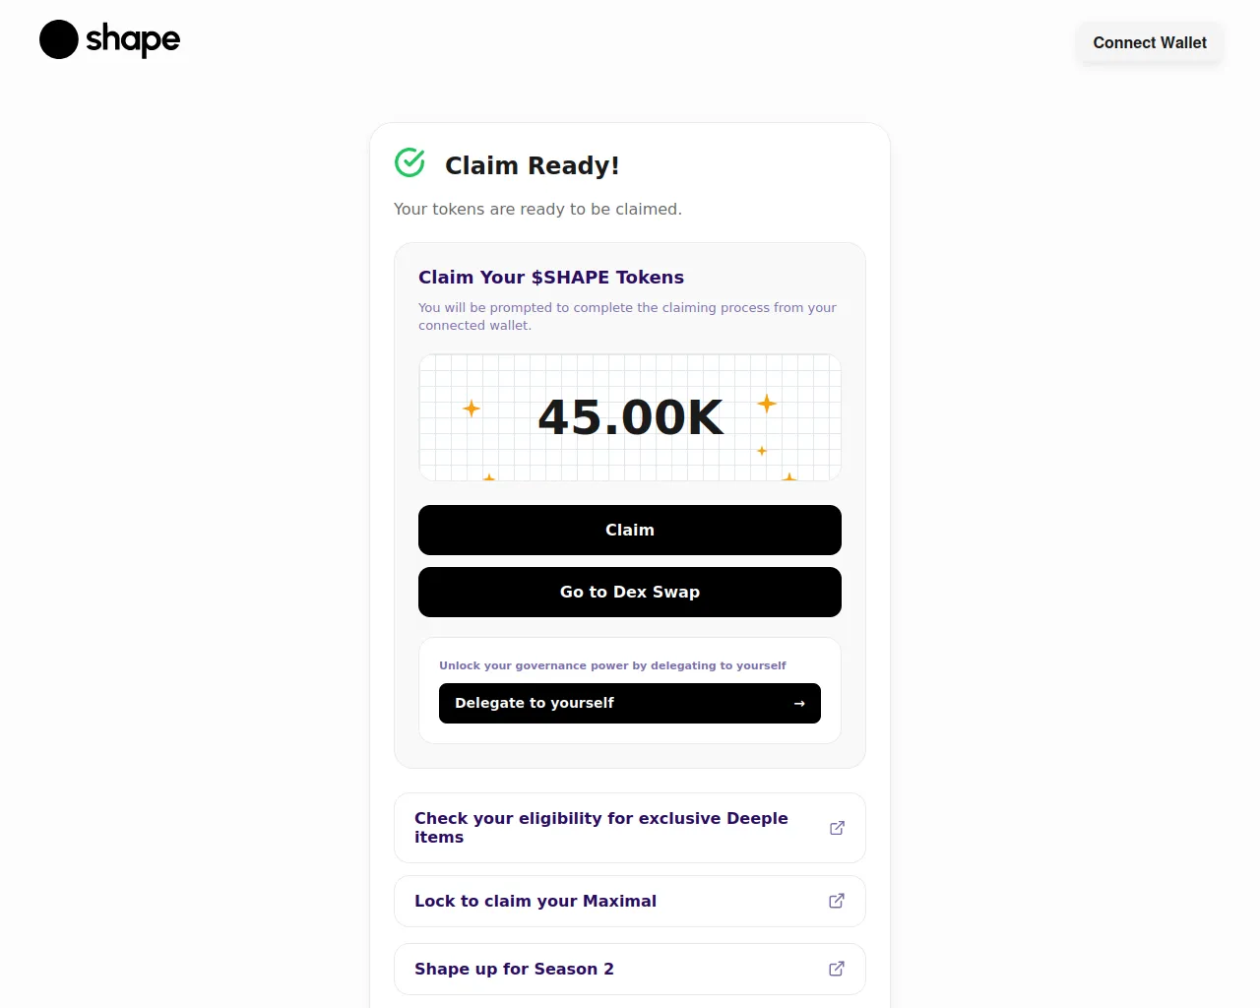Open Go to Dex Swap

630,592
